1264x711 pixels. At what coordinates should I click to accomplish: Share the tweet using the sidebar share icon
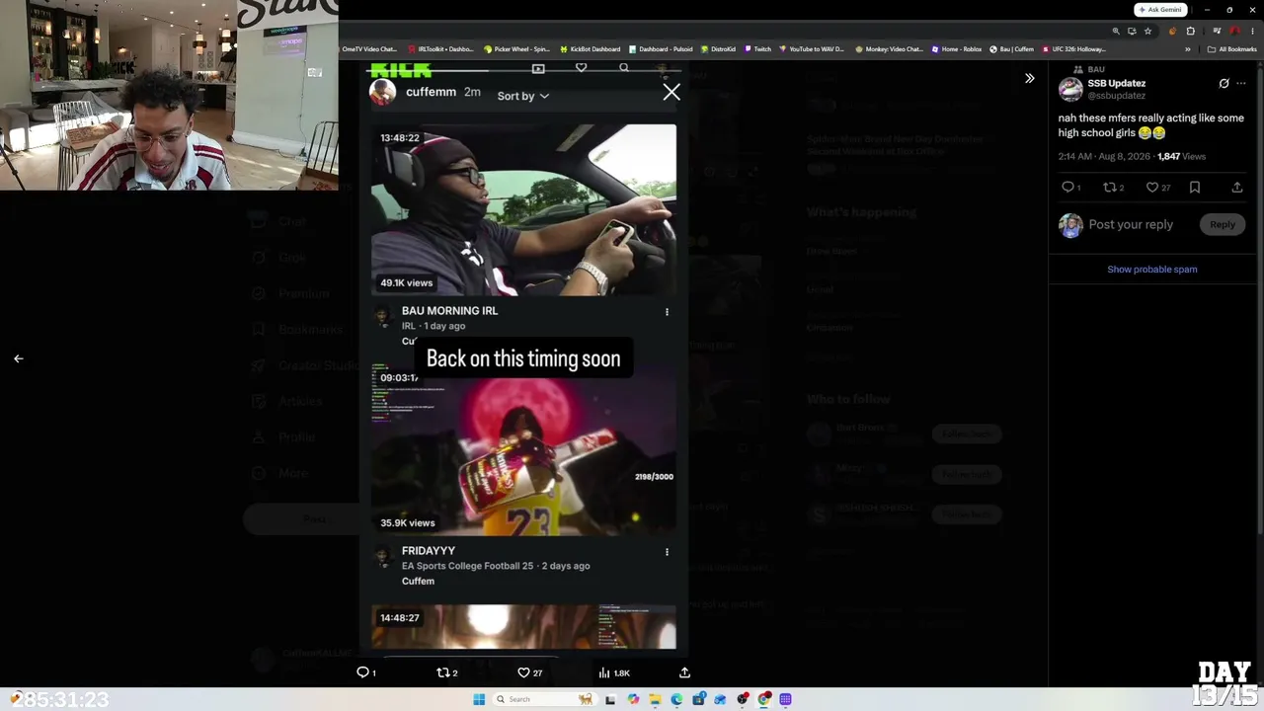[1237, 187]
